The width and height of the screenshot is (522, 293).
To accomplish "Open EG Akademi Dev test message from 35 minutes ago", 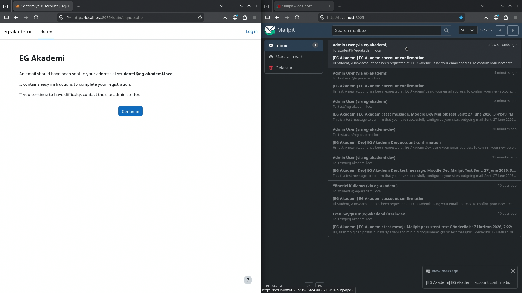I will pos(425,166).
